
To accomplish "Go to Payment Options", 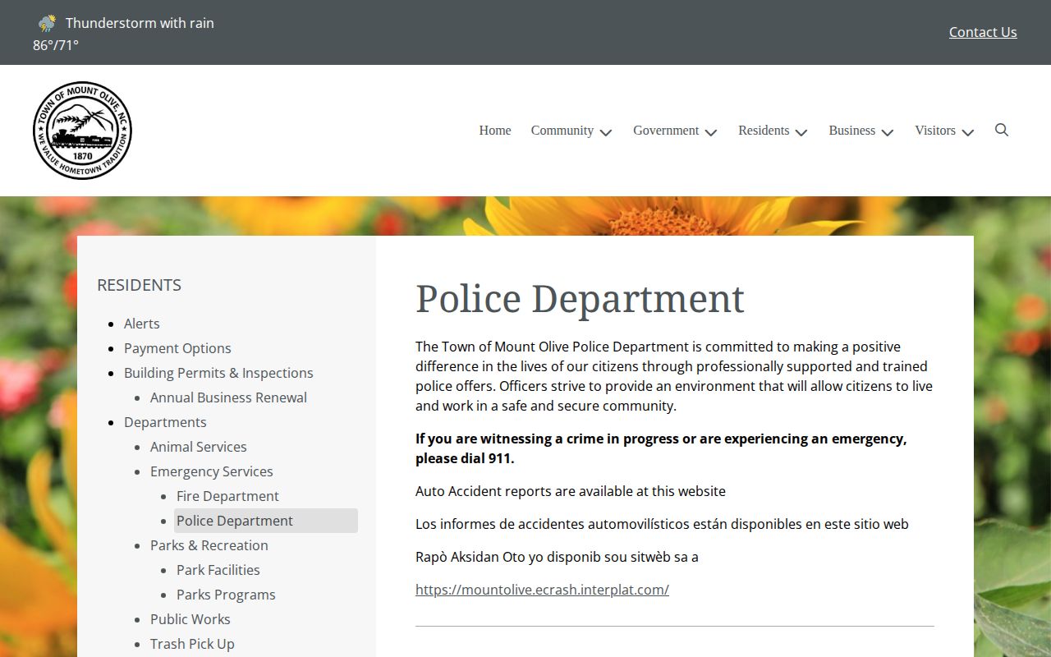I will pyautogui.click(x=177, y=348).
